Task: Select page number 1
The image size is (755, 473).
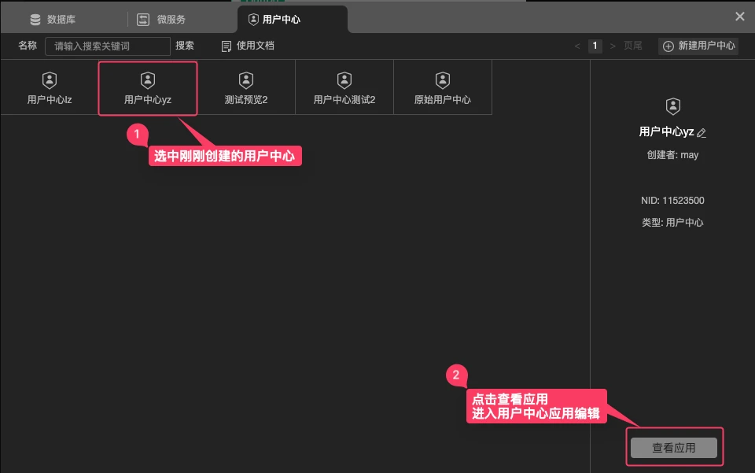Action: coord(595,46)
